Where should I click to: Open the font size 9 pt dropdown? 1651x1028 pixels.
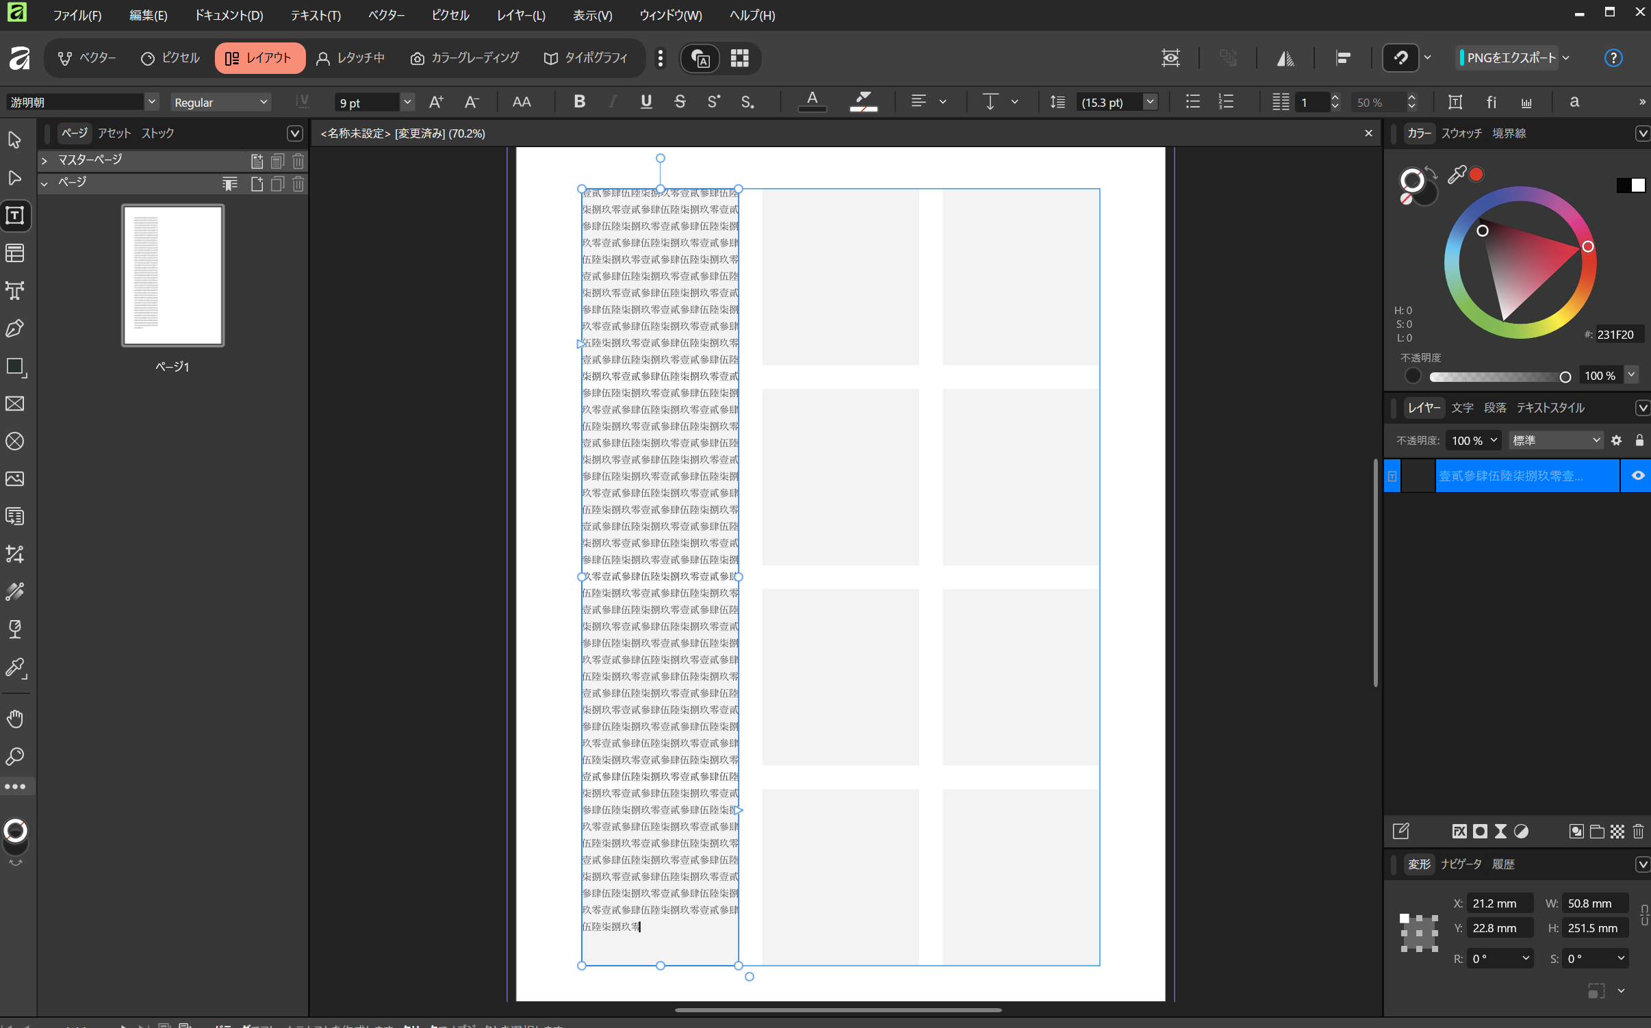click(x=407, y=102)
